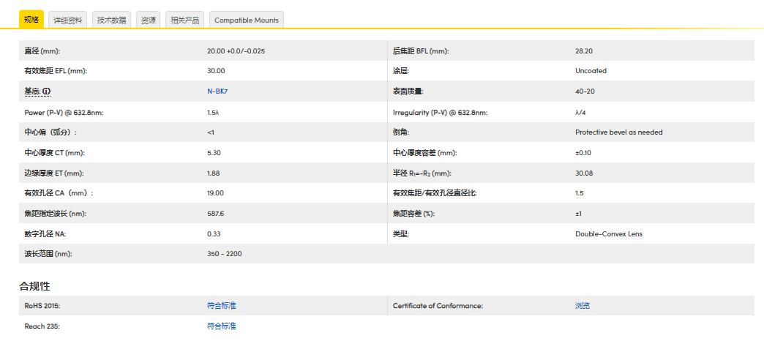This screenshot has height=352, width=764.
Task: Click the 后焦距 BFL (mm) label
Action: tap(421, 50)
